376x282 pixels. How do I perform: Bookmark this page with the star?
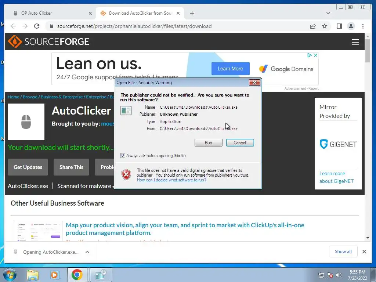[325, 26]
